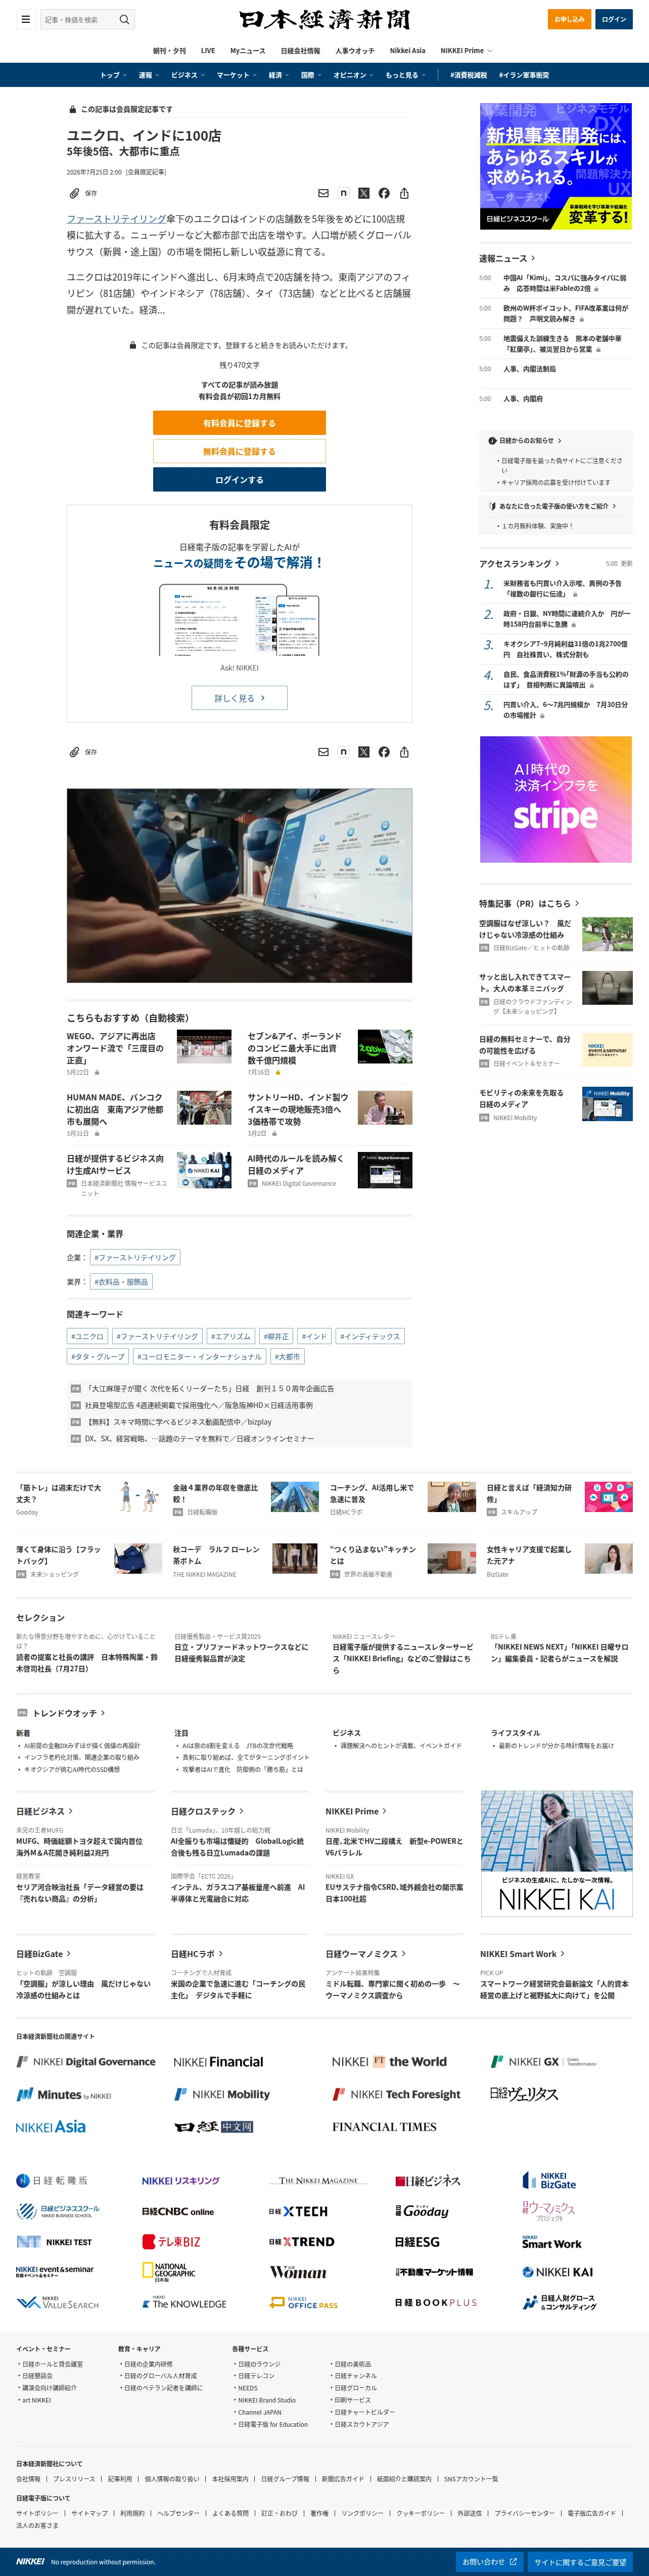649x2576 pixels.
Task: Open the stripe advertisement banner
Action: [556, 799]
